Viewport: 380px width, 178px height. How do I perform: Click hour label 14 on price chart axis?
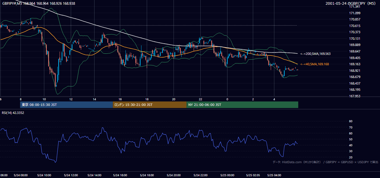(x=95, y=99)
